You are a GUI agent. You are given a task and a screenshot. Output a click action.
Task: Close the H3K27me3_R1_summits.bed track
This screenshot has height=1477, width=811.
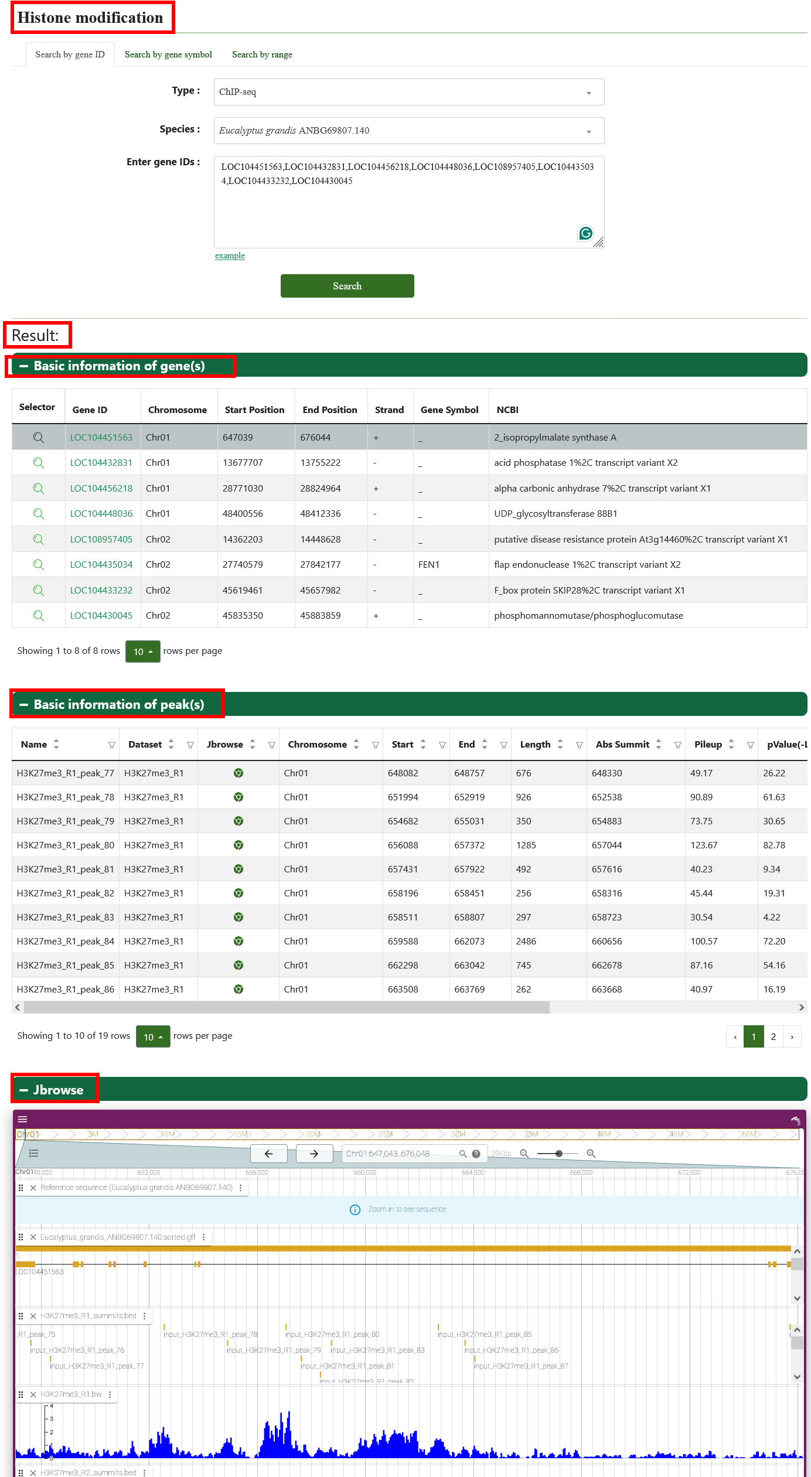(x=33, y=1316)
